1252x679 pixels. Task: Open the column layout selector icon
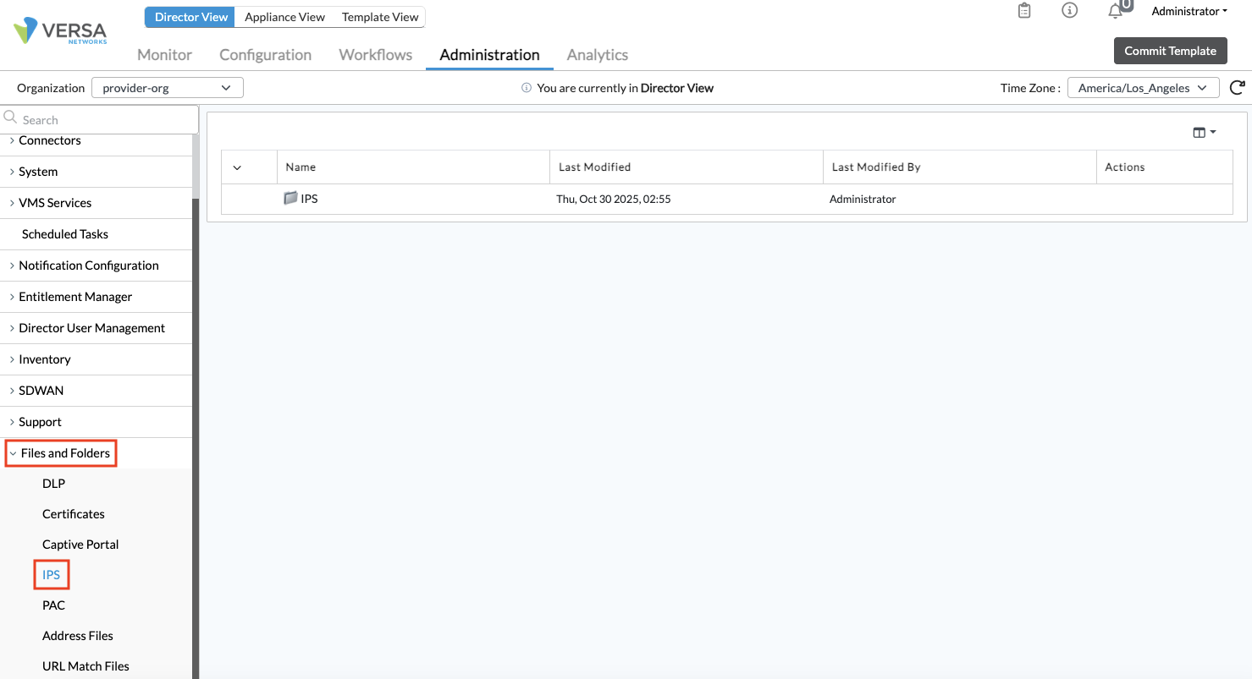tap(1204, 133)
